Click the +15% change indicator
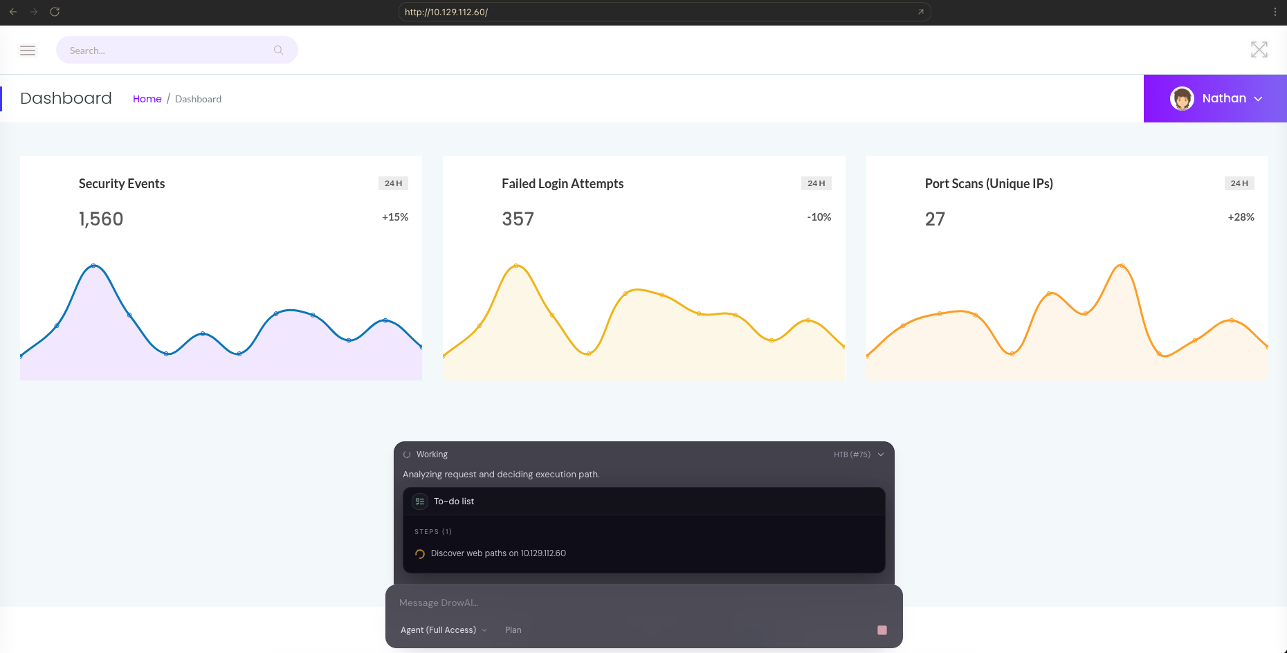The width and height of the screenshot is (1287, 653). click(x=395, y=217)
